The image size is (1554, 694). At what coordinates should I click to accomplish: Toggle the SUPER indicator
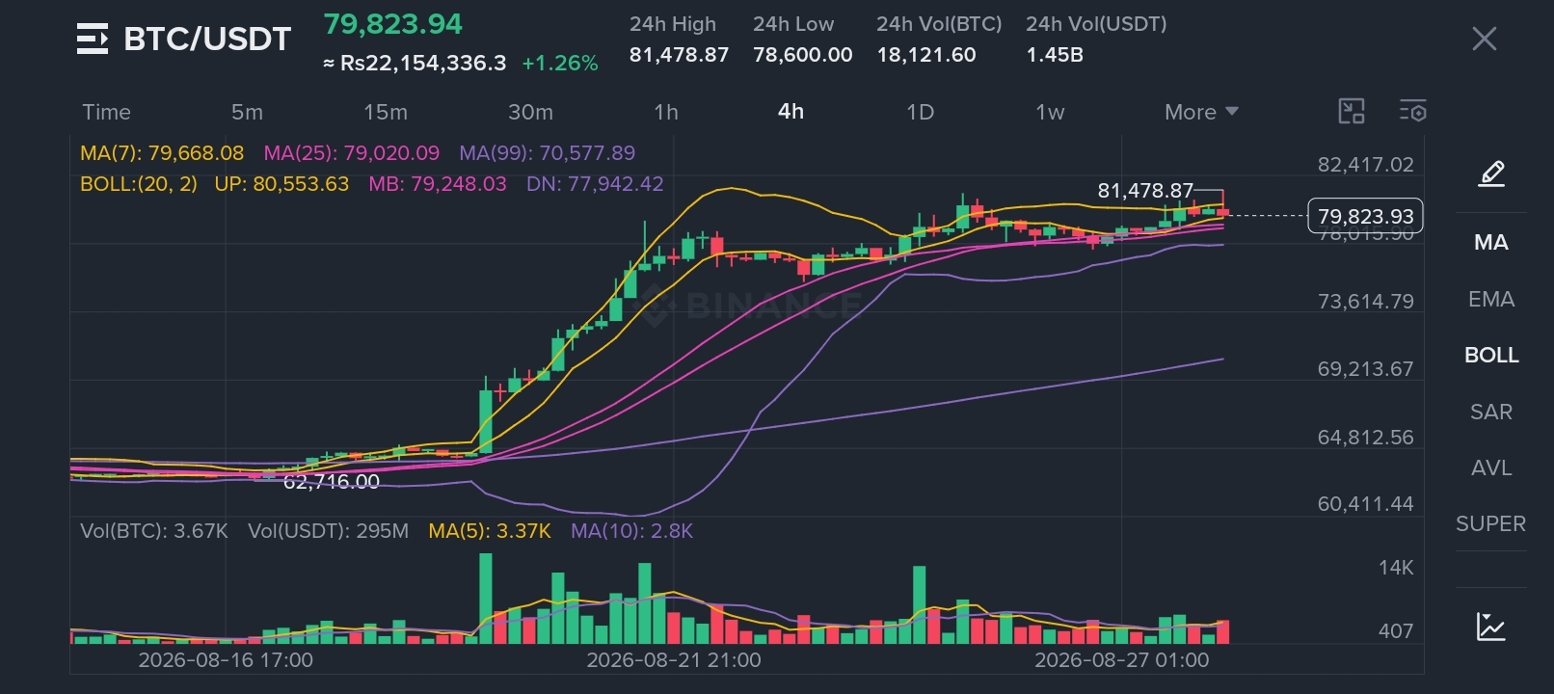coord(1491,523)
